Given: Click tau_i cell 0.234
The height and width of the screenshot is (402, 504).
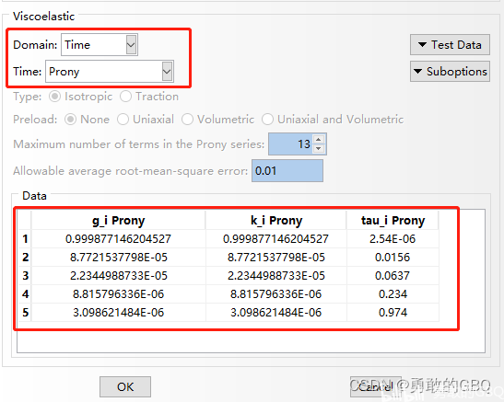Looking at the screenshot, I should [393, 294].
